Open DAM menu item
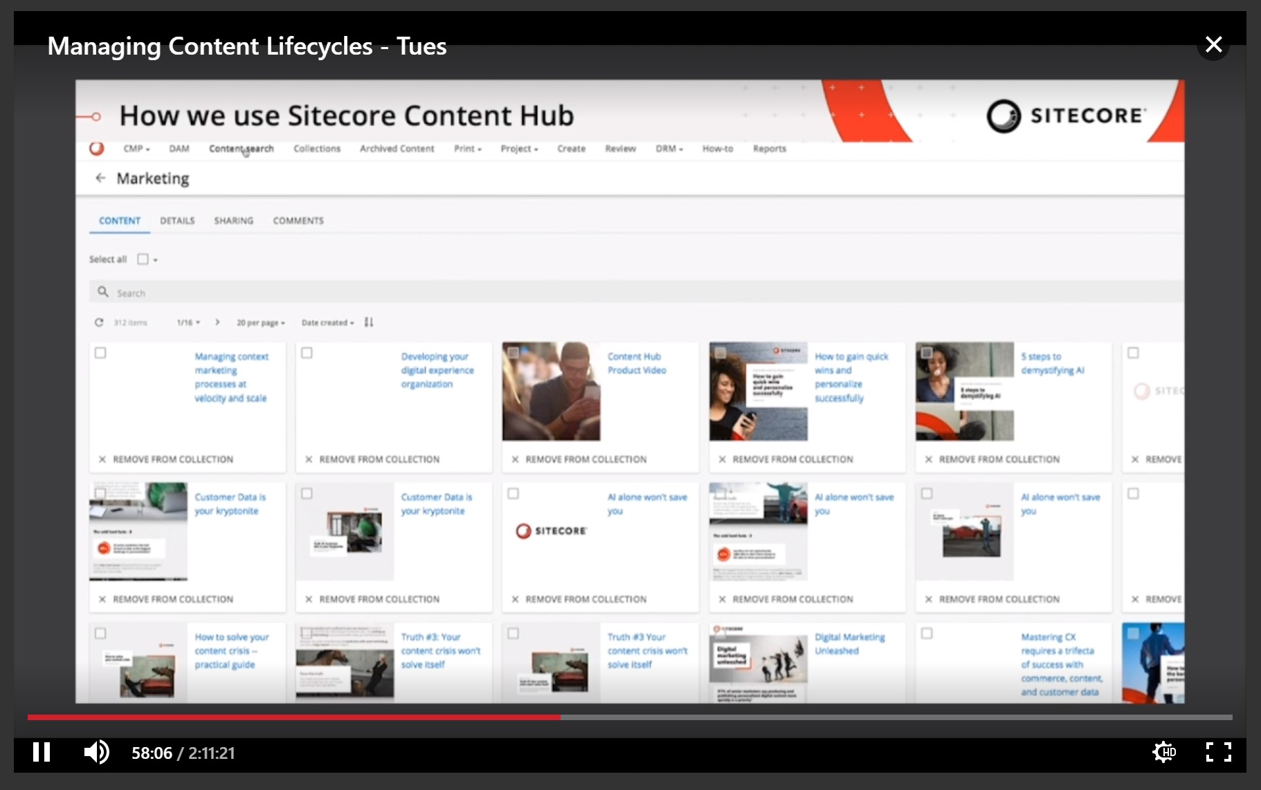This screenshot has width=1261, height=790. [x=179, y=149]
